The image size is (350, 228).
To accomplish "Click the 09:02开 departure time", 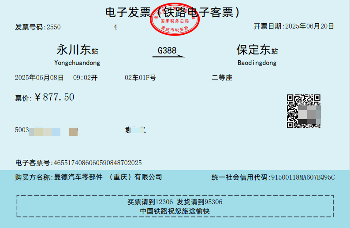I will tap(85, 78).
